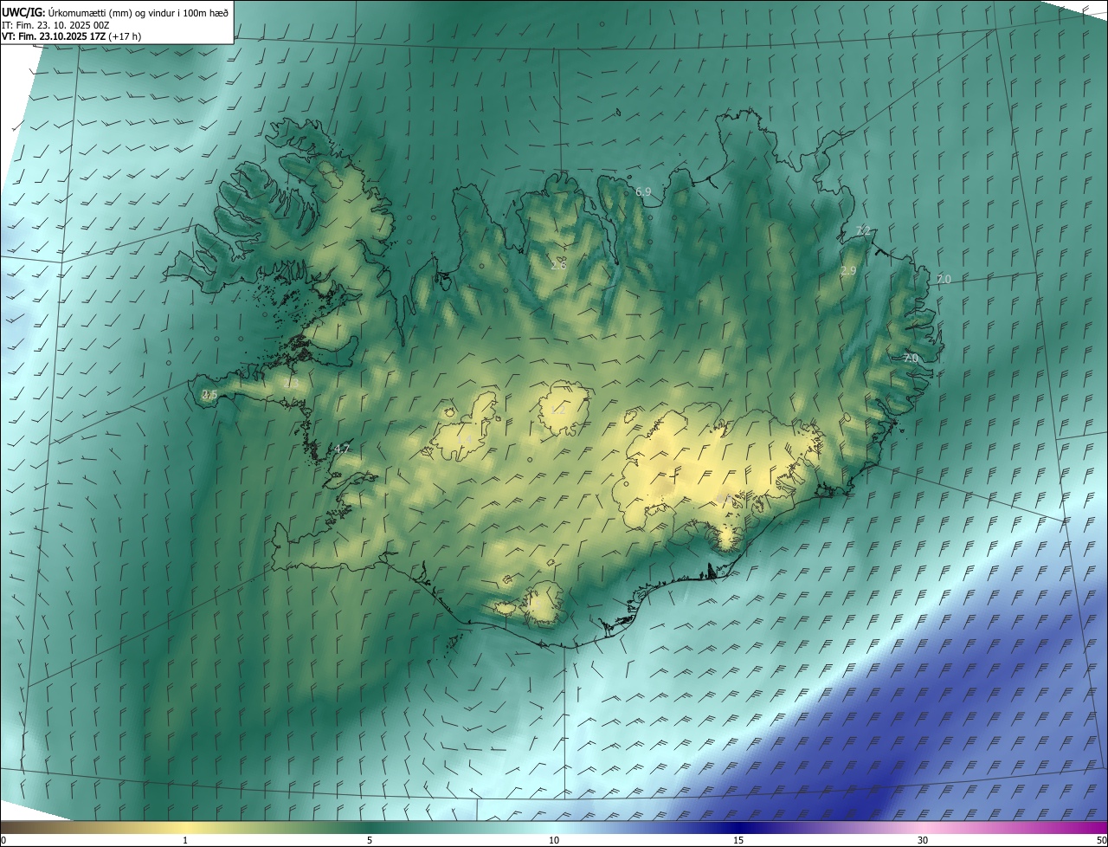
Task: Click the 1.2 value inside the glacier outline
Action: point(558,410)
